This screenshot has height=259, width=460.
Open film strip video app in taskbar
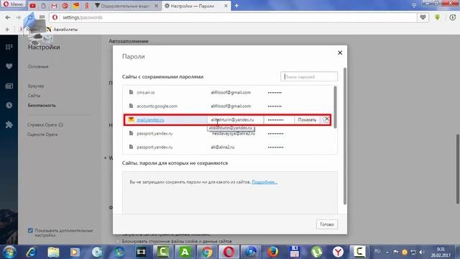pyautogui.click(x=141, y=252)
